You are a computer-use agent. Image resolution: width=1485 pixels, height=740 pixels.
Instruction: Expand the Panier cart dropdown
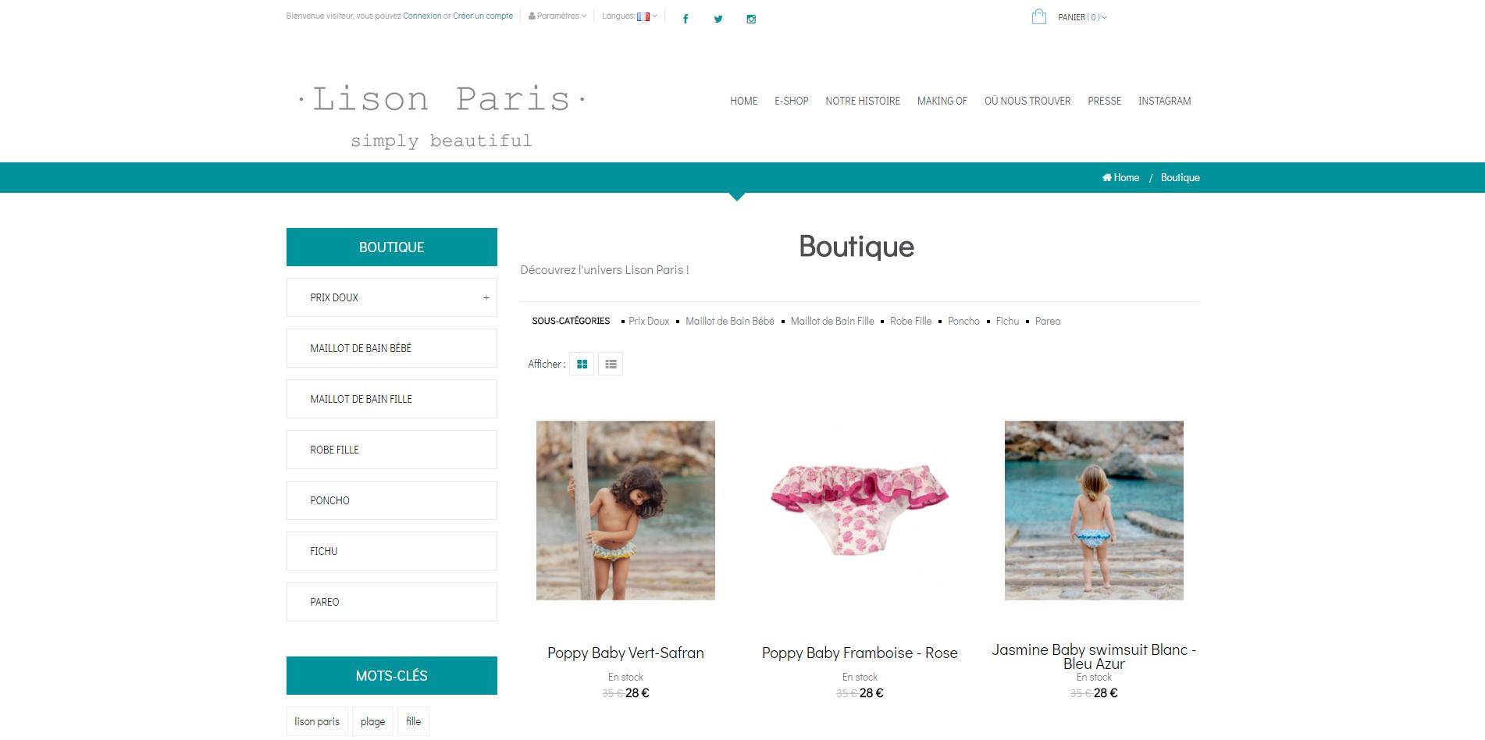(x=1082, y=17)
